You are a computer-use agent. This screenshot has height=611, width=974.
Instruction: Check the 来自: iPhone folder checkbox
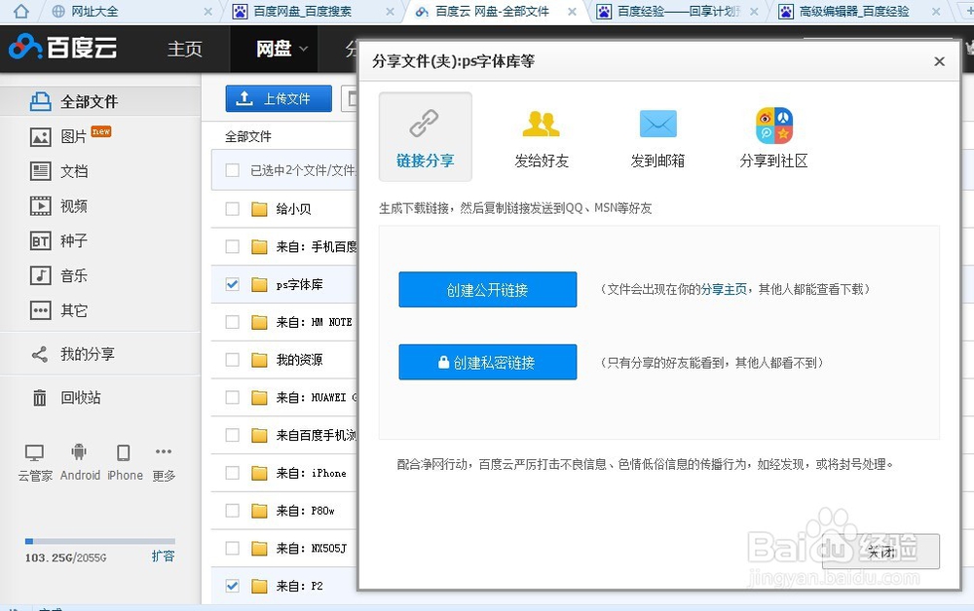click(233, 473)
